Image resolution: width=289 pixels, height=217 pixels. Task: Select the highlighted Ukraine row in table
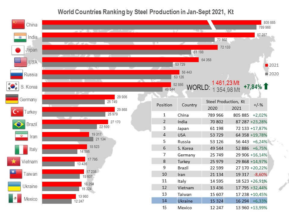click(x=209, y=201)
